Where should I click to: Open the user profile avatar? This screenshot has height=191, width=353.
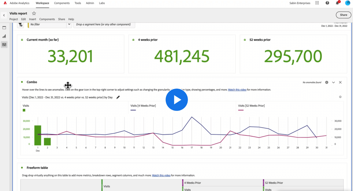(x=347, y=3)
